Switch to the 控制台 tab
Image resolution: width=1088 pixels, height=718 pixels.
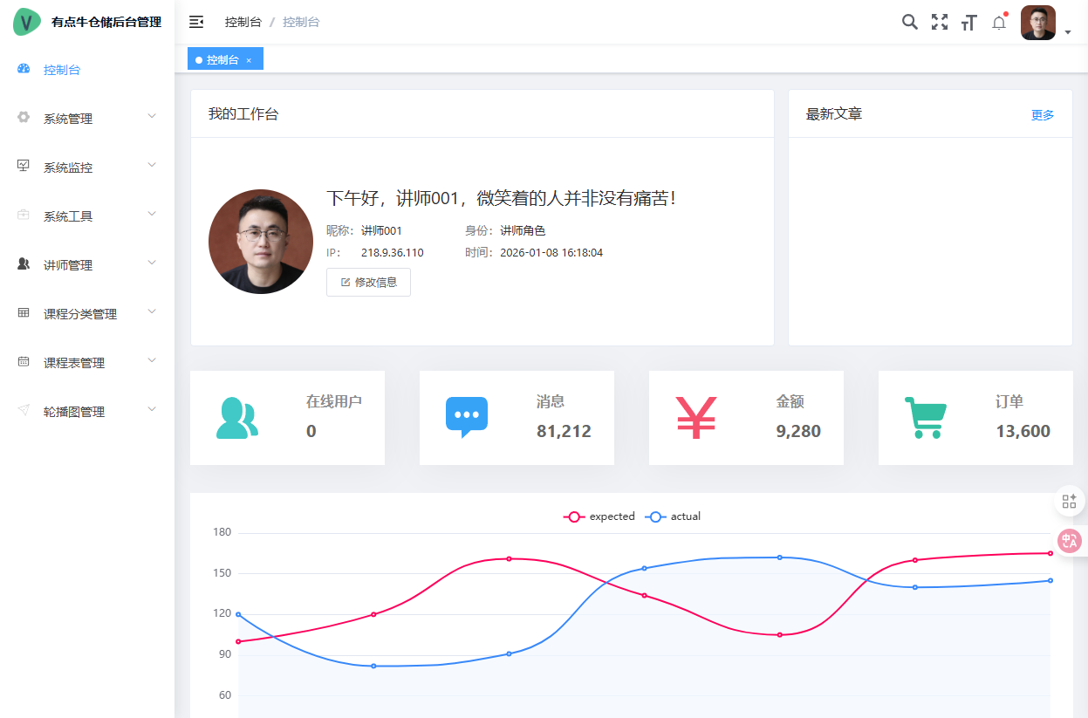[218, 58]
